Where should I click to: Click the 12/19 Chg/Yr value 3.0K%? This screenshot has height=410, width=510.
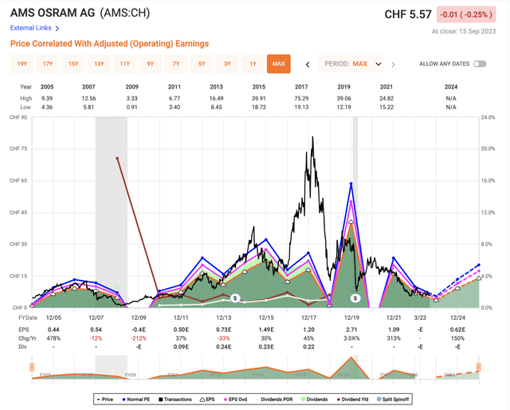[351, 338]
